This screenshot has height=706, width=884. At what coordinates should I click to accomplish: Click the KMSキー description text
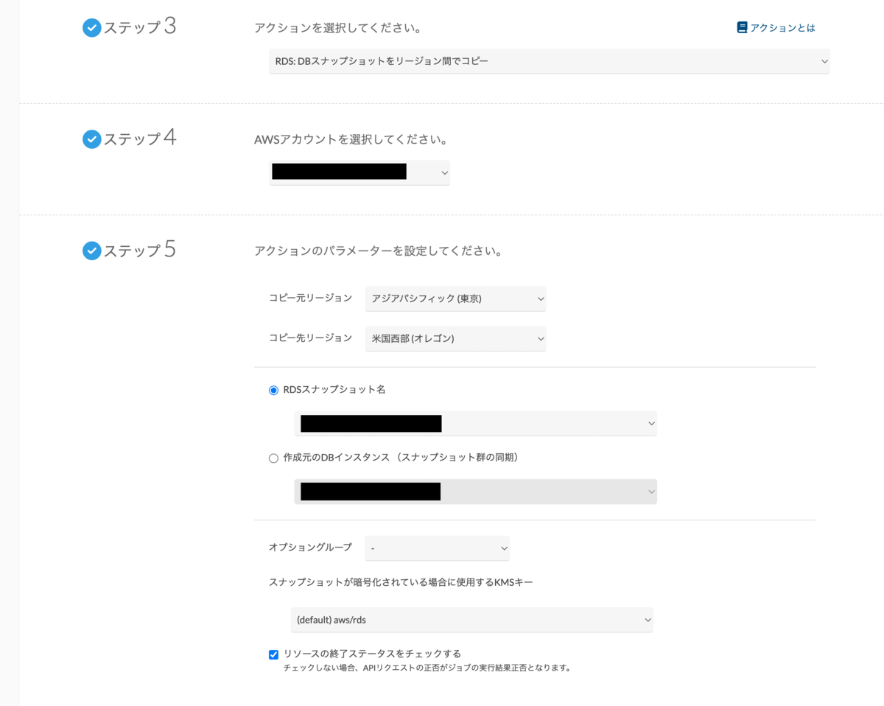click(x=401, y=582)
